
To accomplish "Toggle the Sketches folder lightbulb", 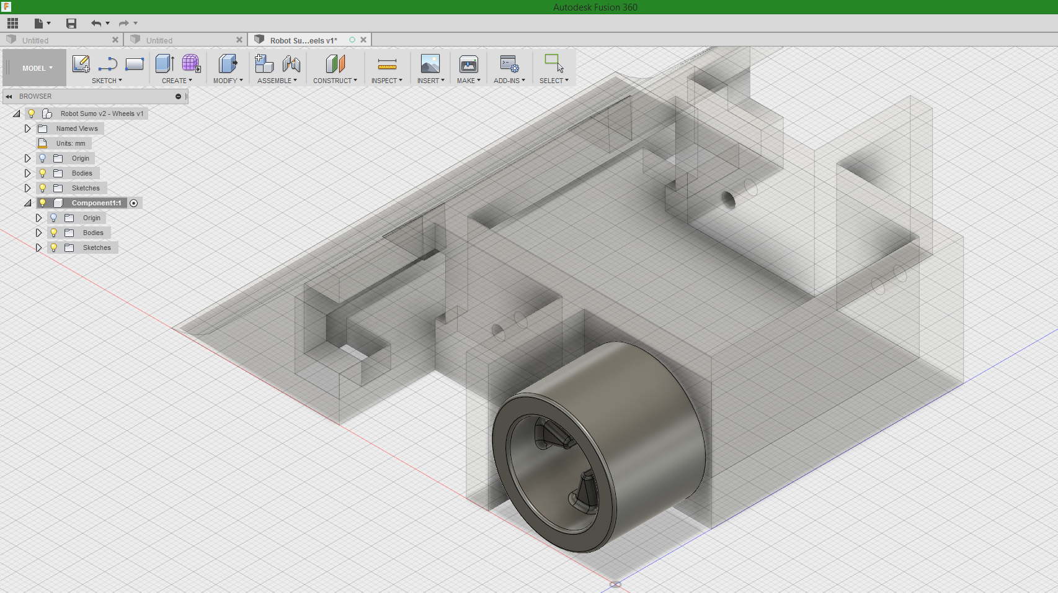I will [42, 188].
